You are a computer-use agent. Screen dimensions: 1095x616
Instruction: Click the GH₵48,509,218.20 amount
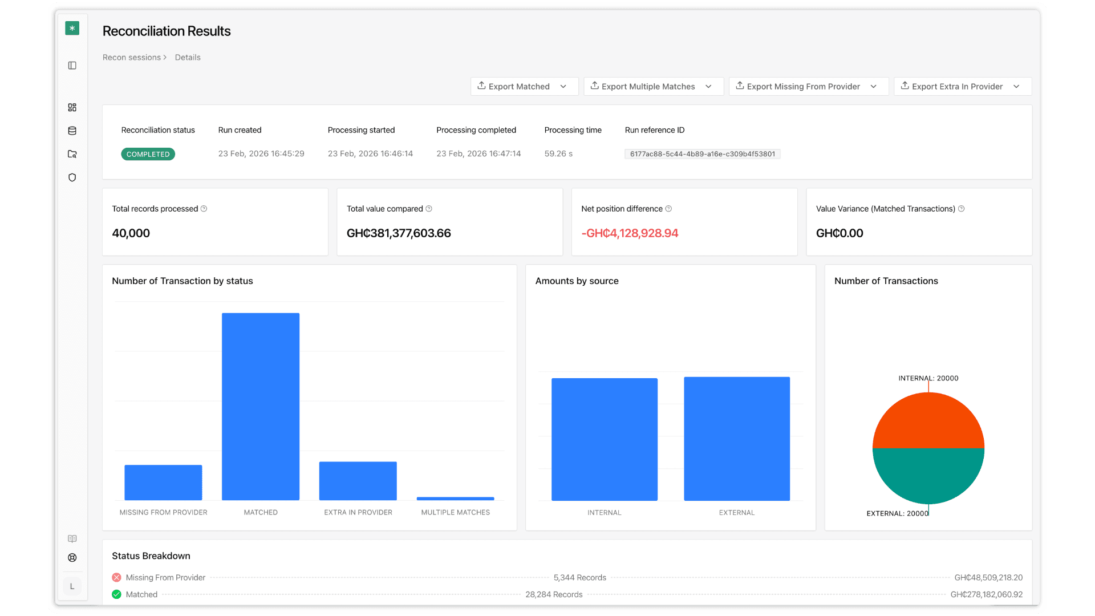pyautogui.click(x=988, y=578)
